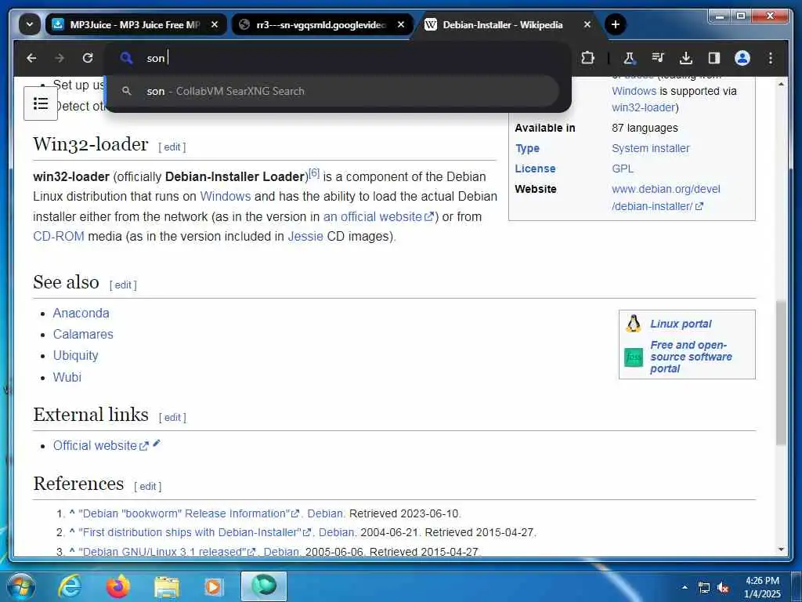Open the Extensions puzzle icon
This screenshot has height=602, width=802.
tap(587, 58)
